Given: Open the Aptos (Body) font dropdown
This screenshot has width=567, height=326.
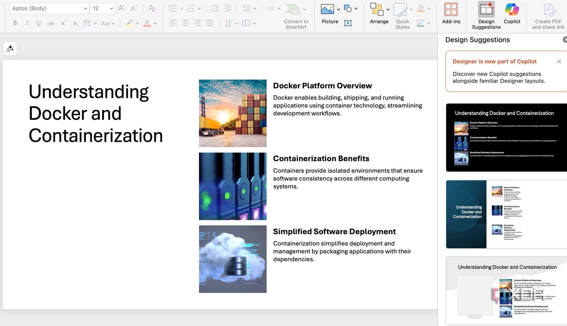Looking at the screenshot, I should click(x=49, y=8).
